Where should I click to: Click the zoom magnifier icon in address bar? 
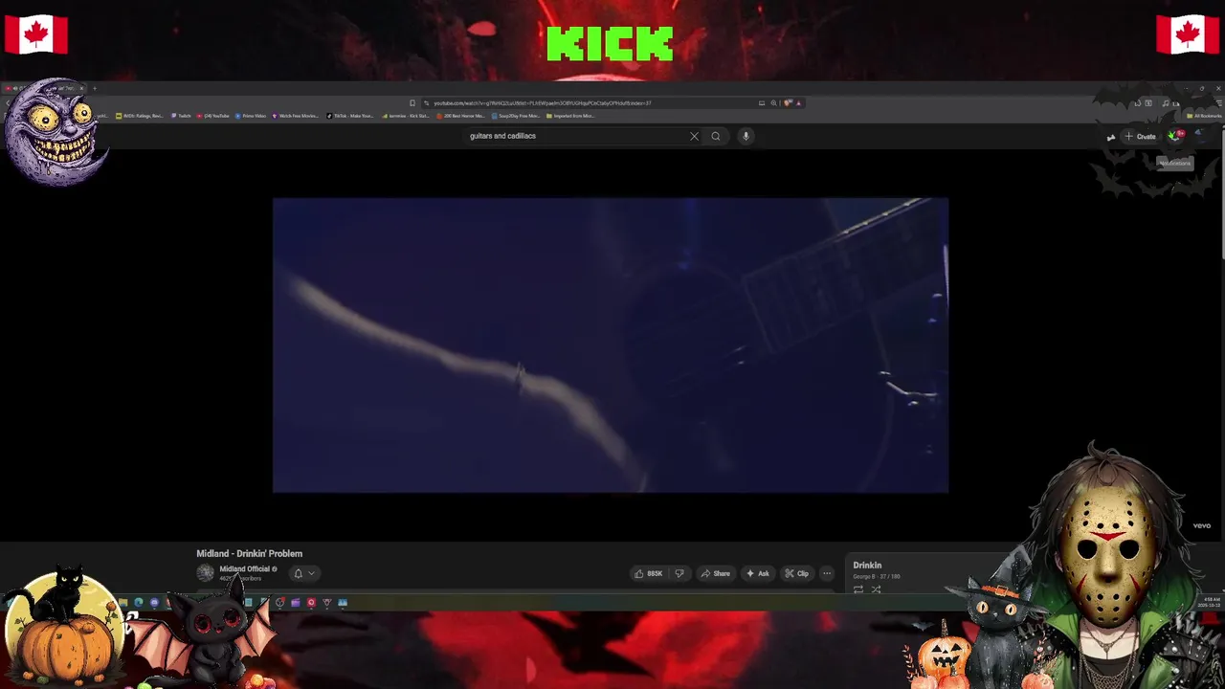pyautogui.click(x=773, y=103)
